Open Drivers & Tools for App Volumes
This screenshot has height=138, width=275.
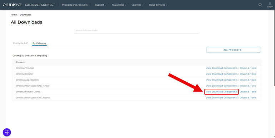(x=248, y=80)
